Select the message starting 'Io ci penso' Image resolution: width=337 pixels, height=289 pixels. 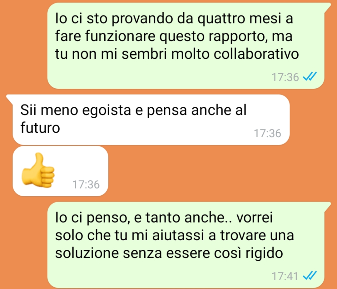coord(186,245)
